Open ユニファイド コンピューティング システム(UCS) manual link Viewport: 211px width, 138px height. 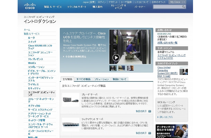172,57
